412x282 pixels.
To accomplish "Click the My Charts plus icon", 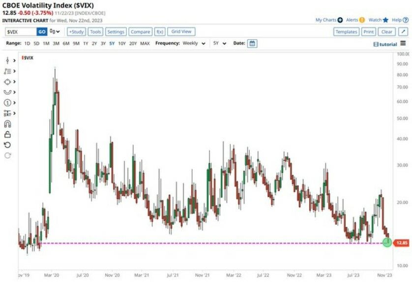I will [340, 20].
